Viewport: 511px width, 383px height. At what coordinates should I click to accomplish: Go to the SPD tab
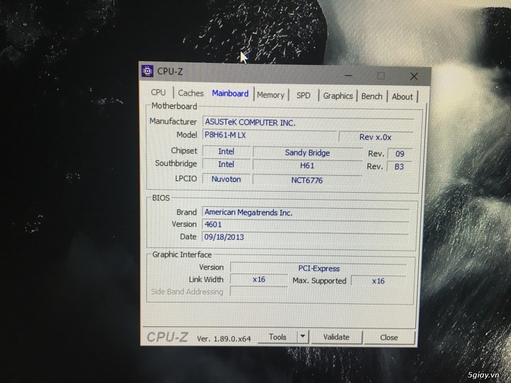303,95
